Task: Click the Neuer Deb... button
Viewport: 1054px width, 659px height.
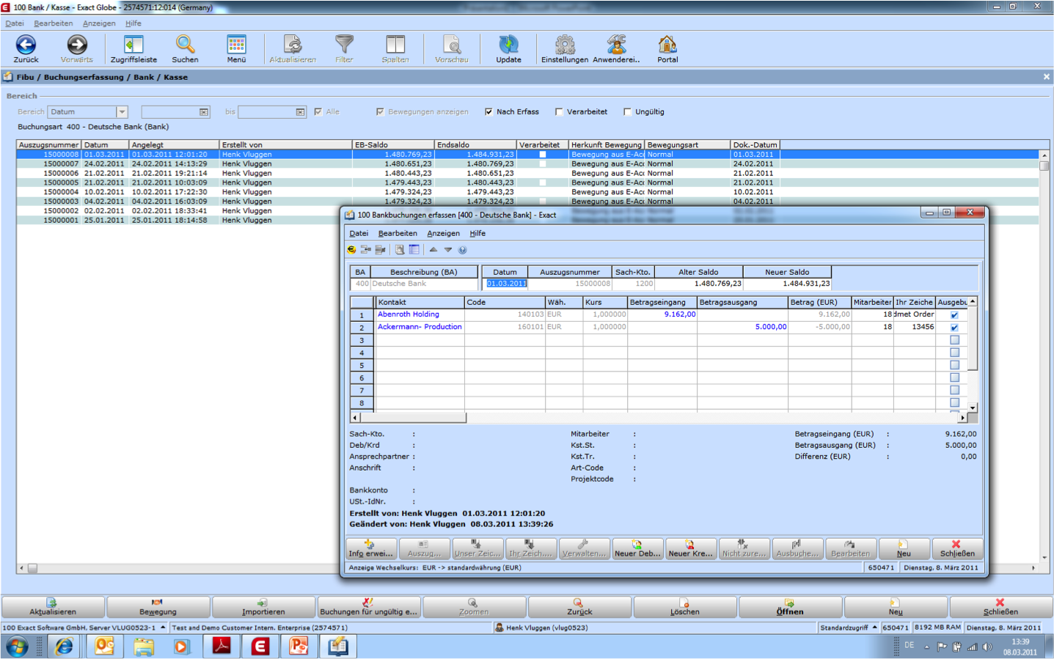Action: coord(637,549)
